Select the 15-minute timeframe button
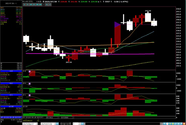186x125 pixels. (x=34, y=5)
